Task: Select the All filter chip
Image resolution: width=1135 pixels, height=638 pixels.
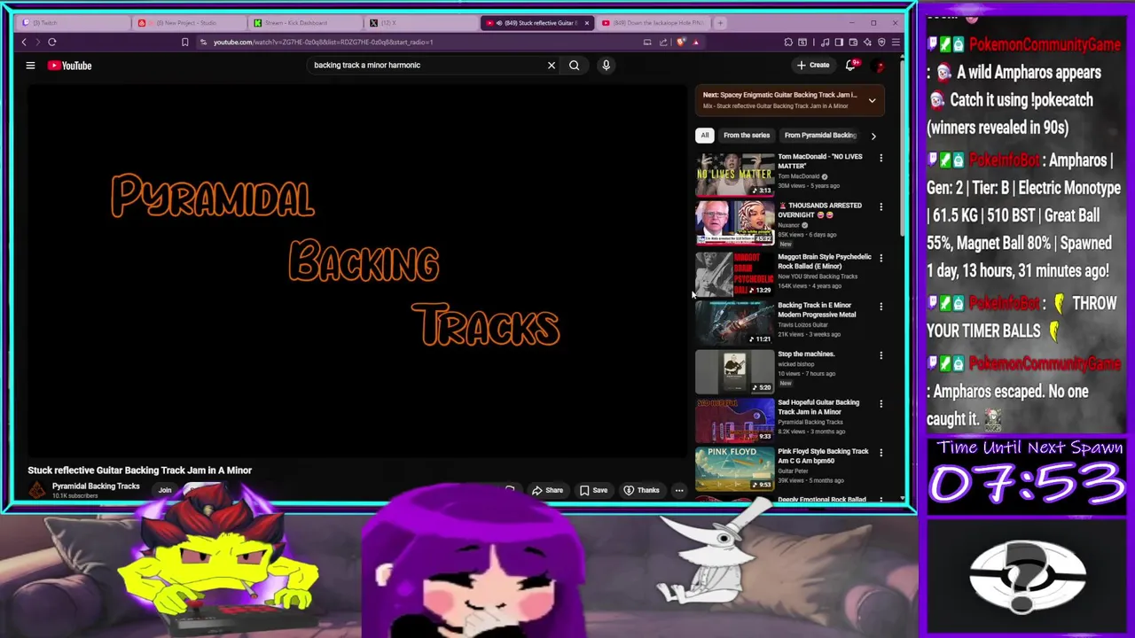Action: click(705, 136)
